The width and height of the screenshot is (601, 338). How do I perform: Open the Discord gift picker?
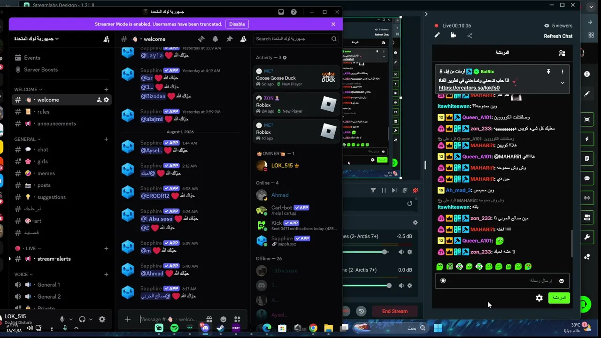point(209,319)
